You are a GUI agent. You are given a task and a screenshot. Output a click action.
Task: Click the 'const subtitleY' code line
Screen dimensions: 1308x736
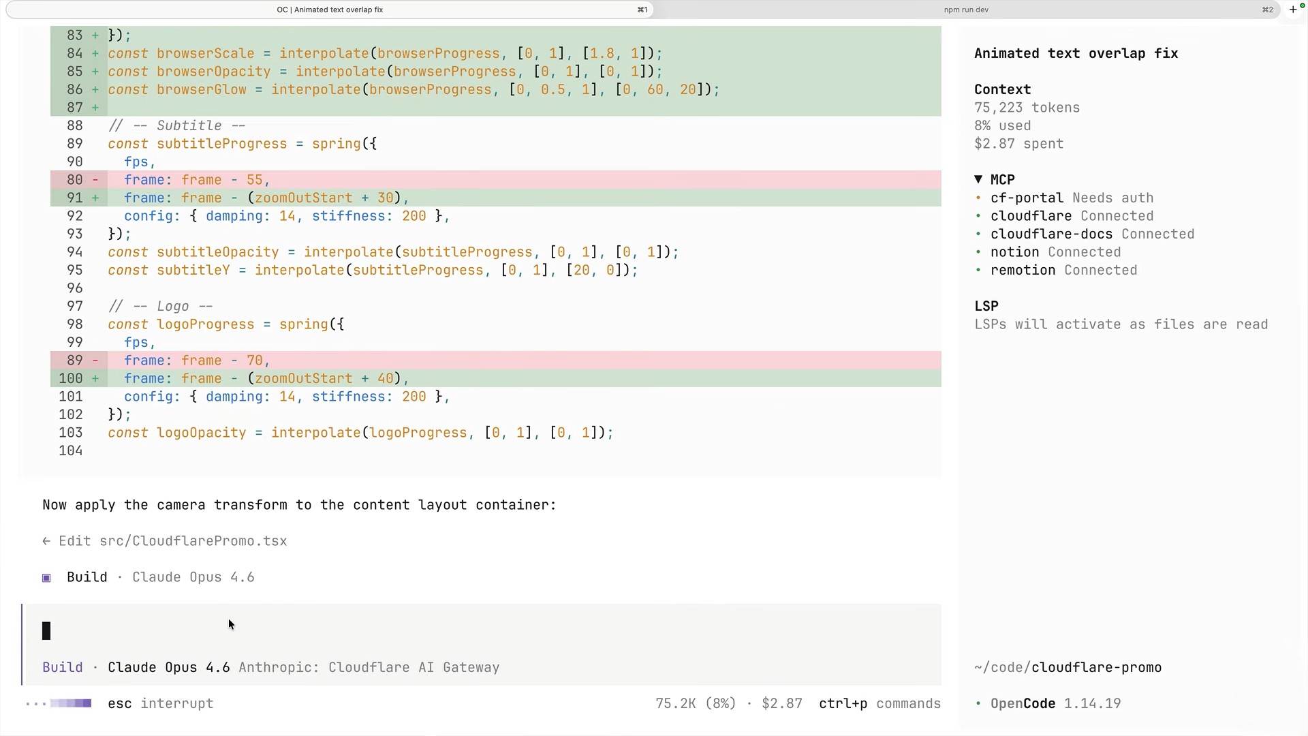click(373, 270)
